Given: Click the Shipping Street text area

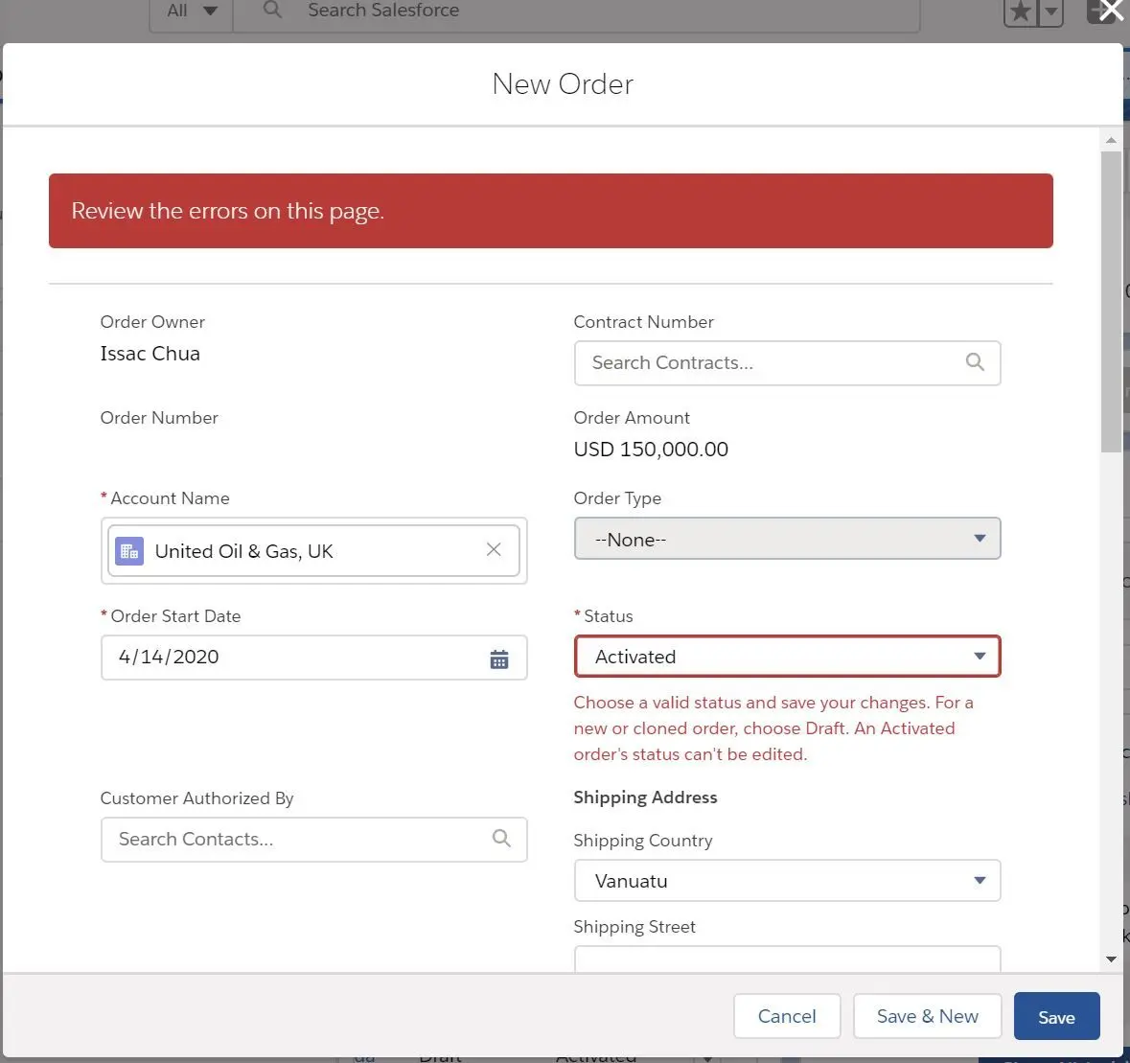Looking at the screenshot, I should click(x=787, y=959).
